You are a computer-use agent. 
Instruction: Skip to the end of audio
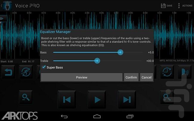click(x=127, y=100)
